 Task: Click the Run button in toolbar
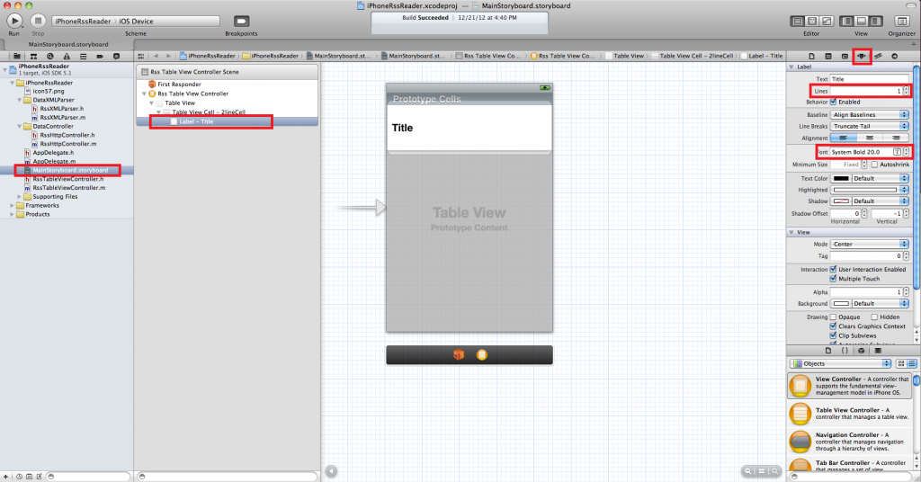coord(14,20)
